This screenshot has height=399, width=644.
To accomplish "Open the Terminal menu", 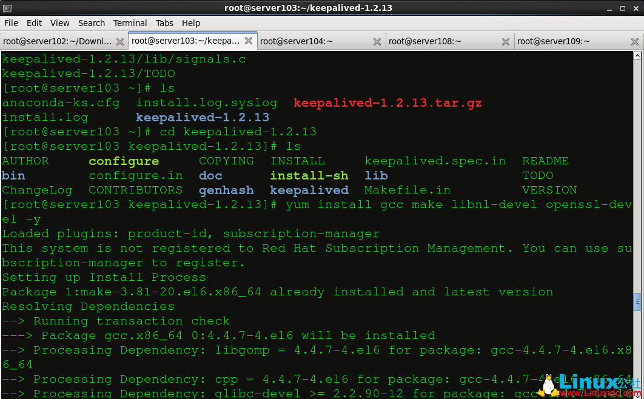I will 130,23.
